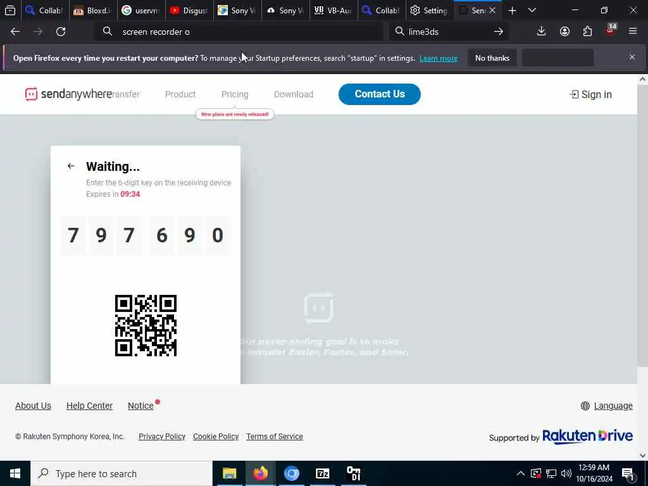The image size is (648, 486).
Task: Open the Firefox hamburger application menu
Action: [x=633, y=32]
